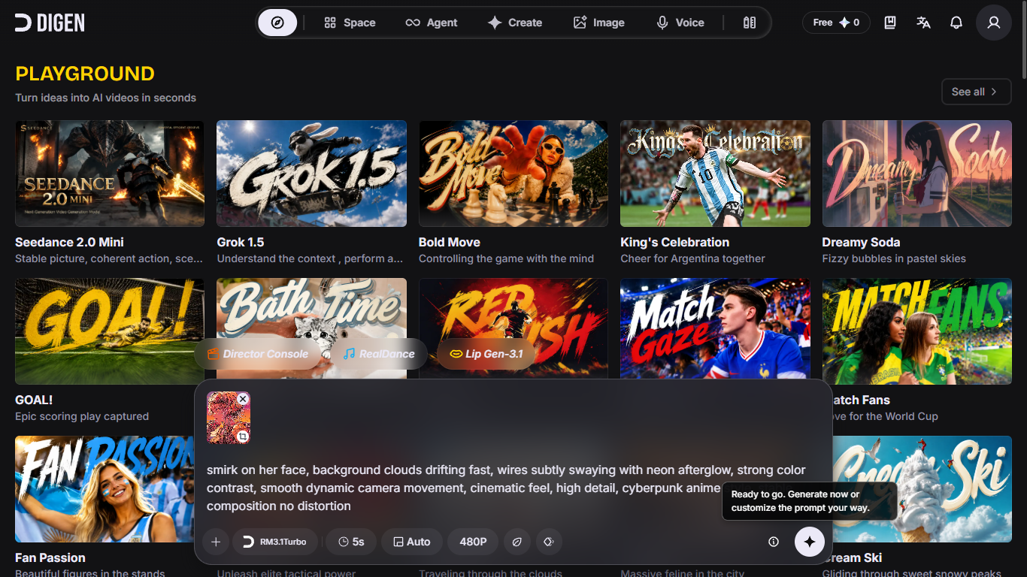
Task: Click 'Turn ideas into AI videos in seconds'
Action: [x=106, y=98]
